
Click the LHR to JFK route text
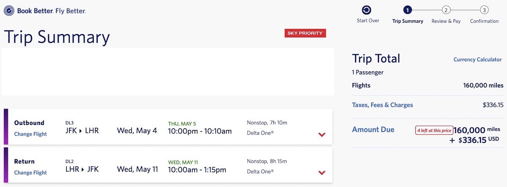(x=82, y=169)
